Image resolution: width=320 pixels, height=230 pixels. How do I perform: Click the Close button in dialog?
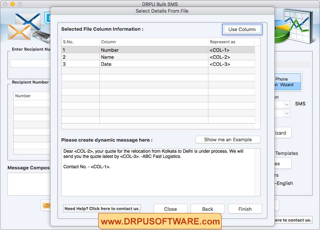171,209
